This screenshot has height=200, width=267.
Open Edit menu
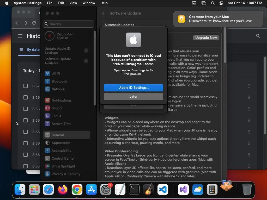tap(61, 3)
